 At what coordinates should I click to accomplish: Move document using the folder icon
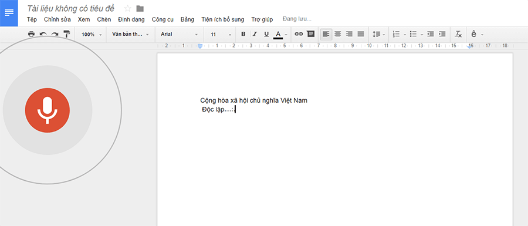[140, 8]
